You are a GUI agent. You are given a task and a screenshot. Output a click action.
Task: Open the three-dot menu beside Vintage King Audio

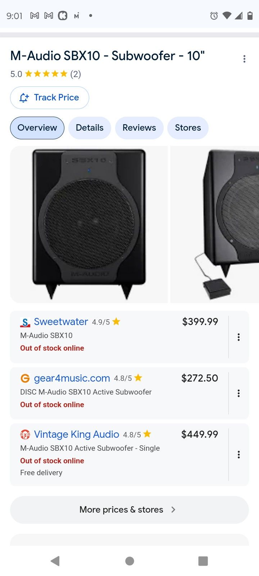(238, 455)
